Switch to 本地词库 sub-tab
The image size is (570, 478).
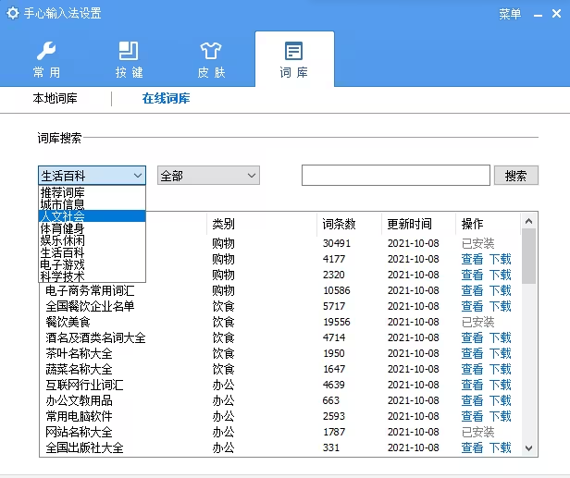click(x=56, y=98)
